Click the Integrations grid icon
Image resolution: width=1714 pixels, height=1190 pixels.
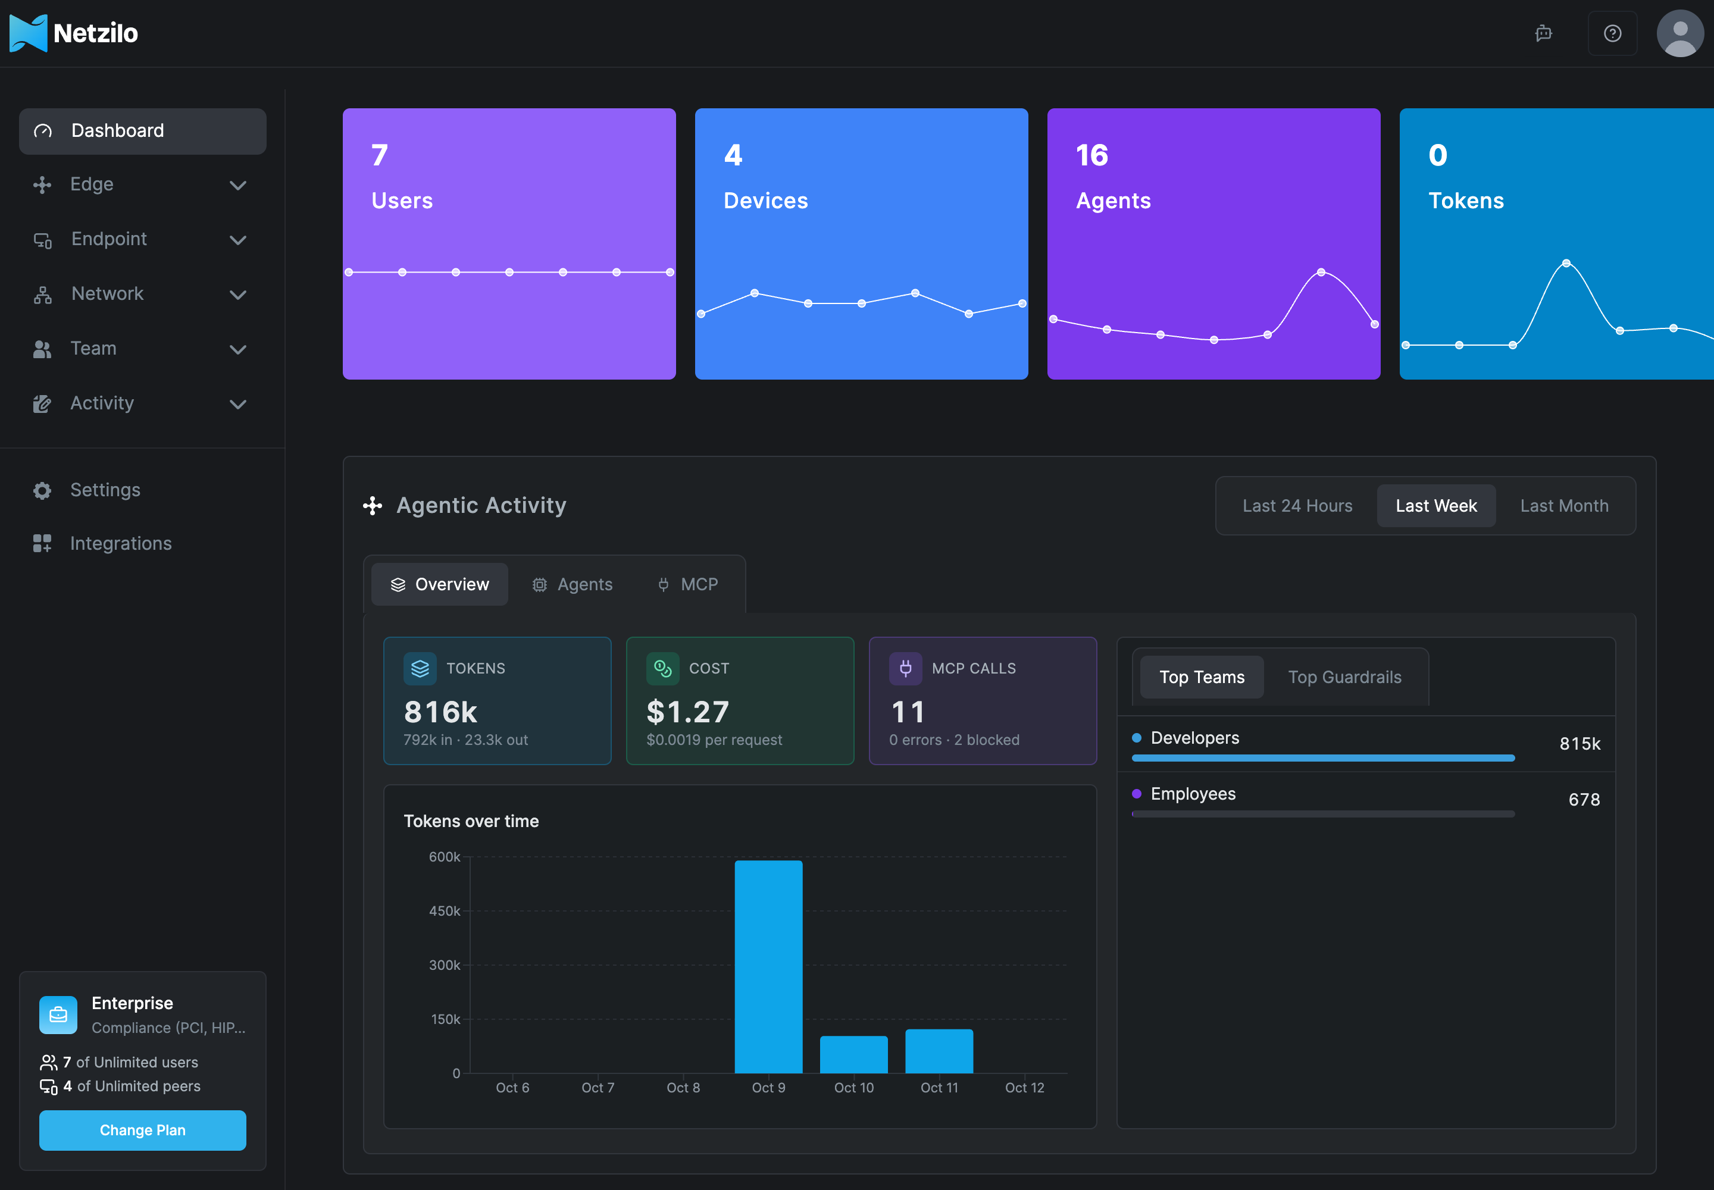42,544
